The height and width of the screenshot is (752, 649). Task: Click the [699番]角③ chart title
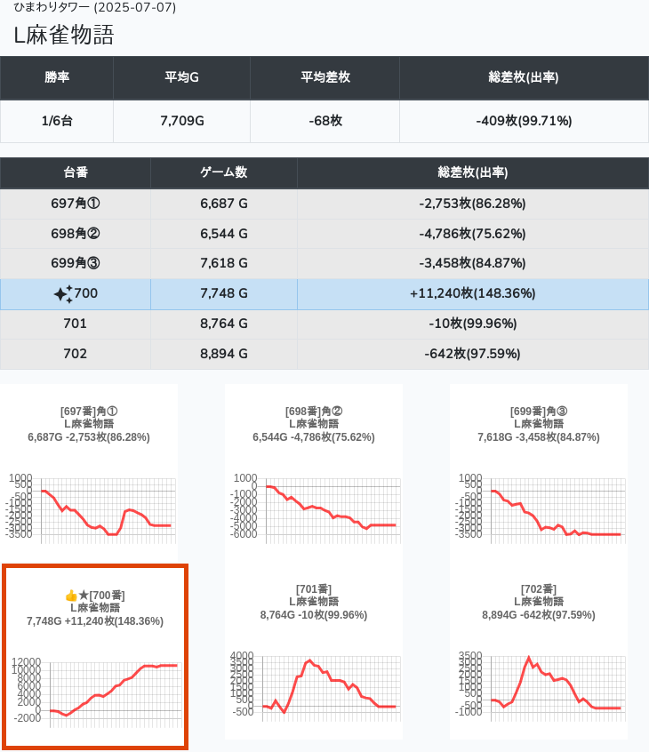click(539, 412)
